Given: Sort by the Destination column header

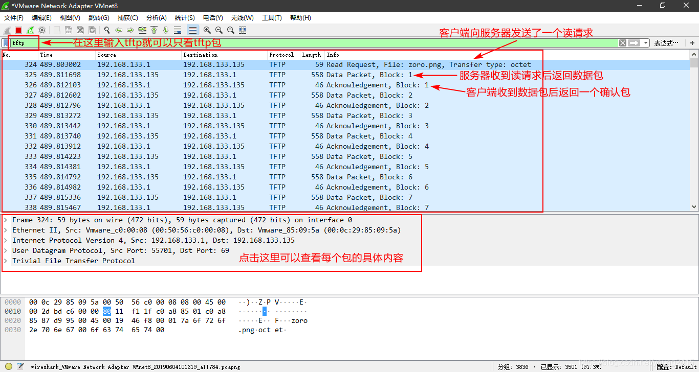Looking at the screenshot, I should click(x=225, y=55).
